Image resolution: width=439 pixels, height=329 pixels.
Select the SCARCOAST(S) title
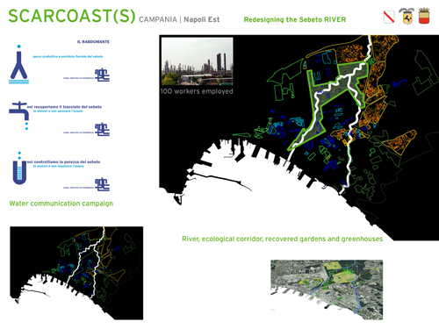coord(72,16)
